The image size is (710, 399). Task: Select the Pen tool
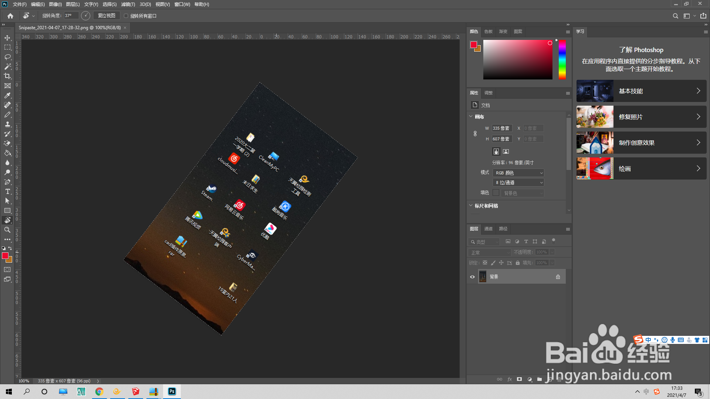[7, 182]
